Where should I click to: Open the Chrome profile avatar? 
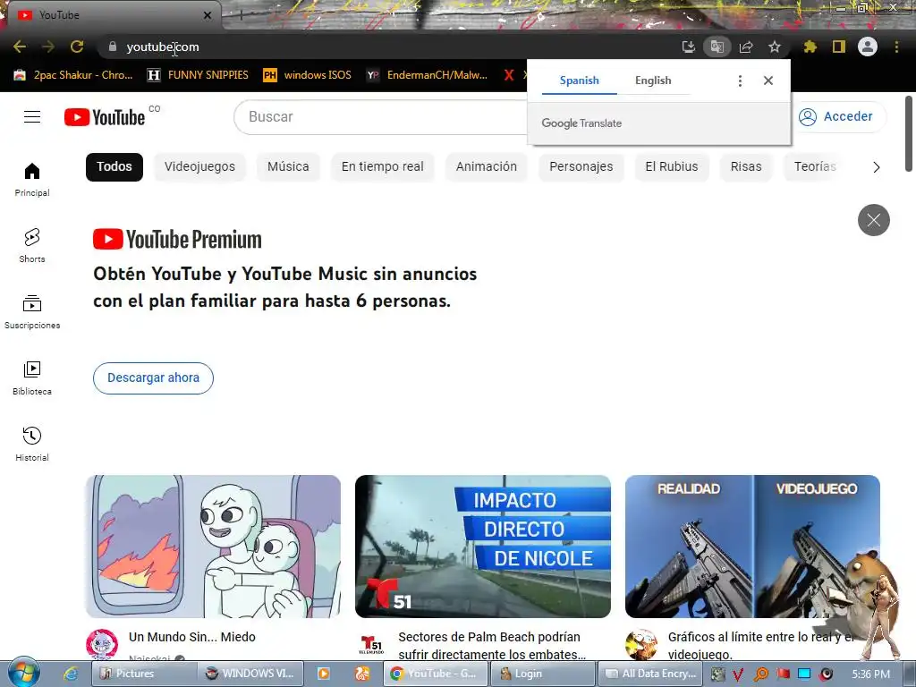868,47
